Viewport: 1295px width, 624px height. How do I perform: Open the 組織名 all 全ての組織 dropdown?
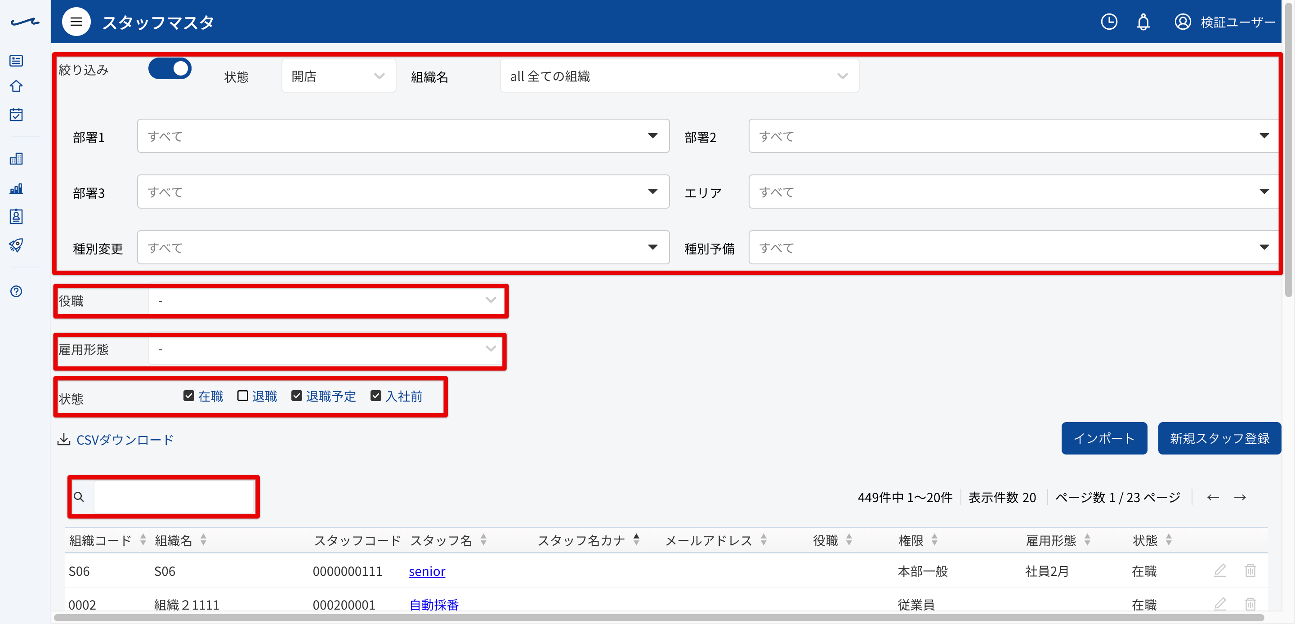click(x=679, y=76)
